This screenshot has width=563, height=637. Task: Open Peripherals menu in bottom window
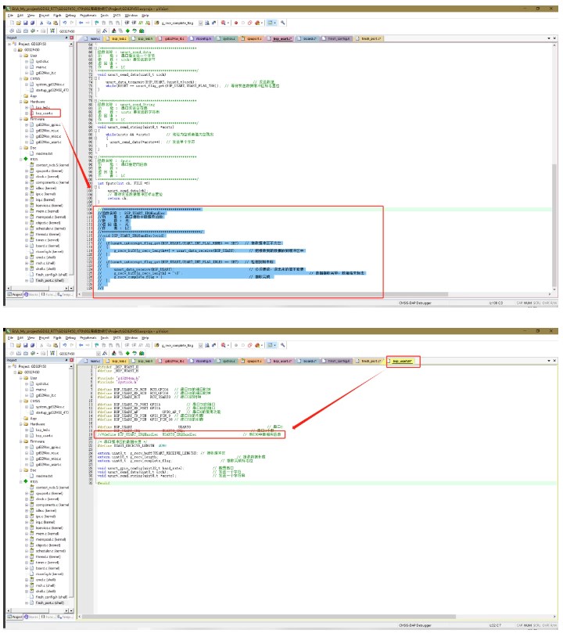point(88,337)
